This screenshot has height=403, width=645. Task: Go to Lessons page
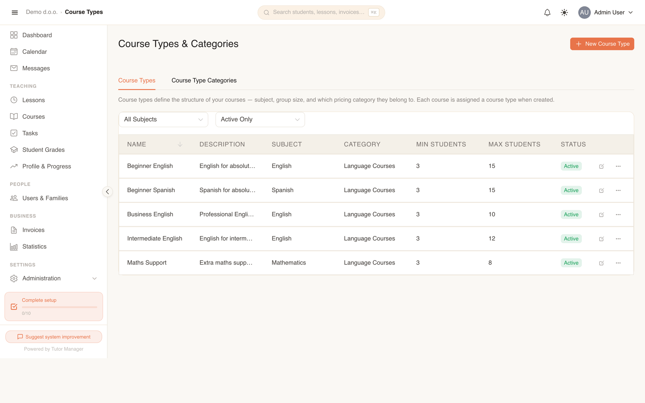[54, 100]
